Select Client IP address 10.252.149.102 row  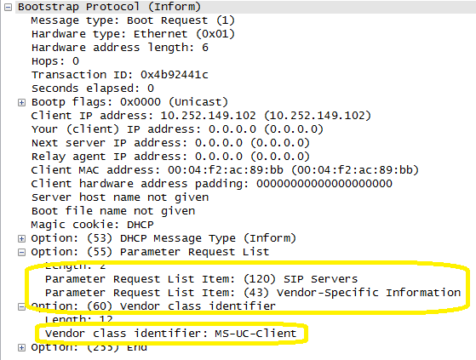201,116
